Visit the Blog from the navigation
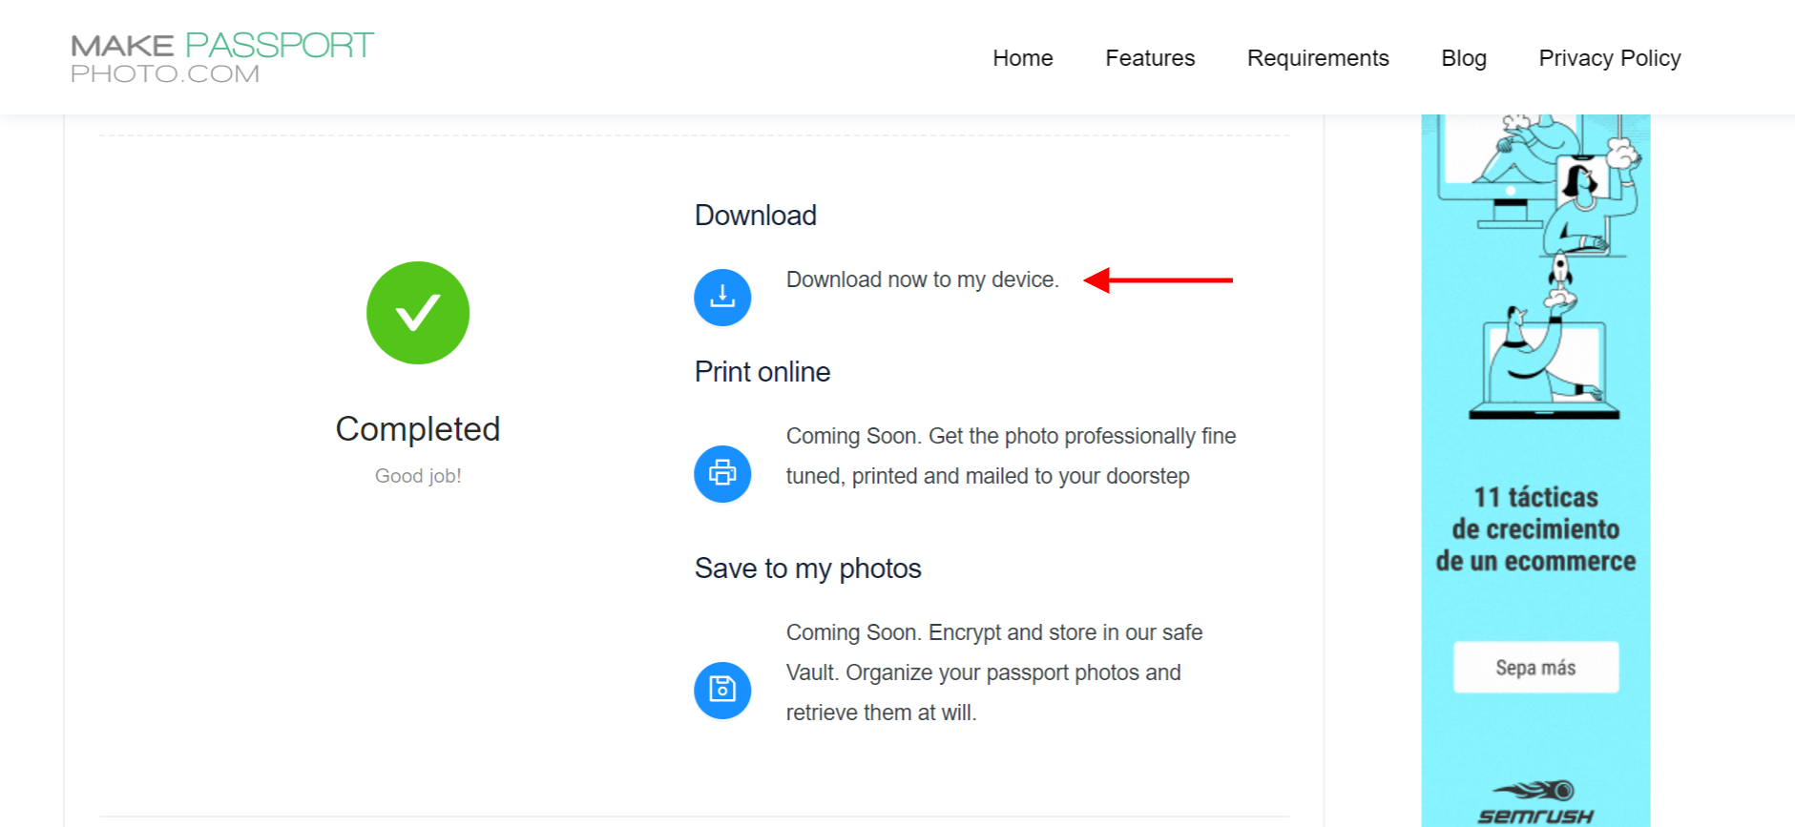1795x827 pixels. coord(1463,58)
